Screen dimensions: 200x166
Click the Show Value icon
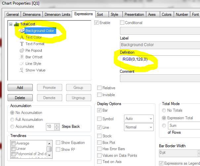pos(22,70)
